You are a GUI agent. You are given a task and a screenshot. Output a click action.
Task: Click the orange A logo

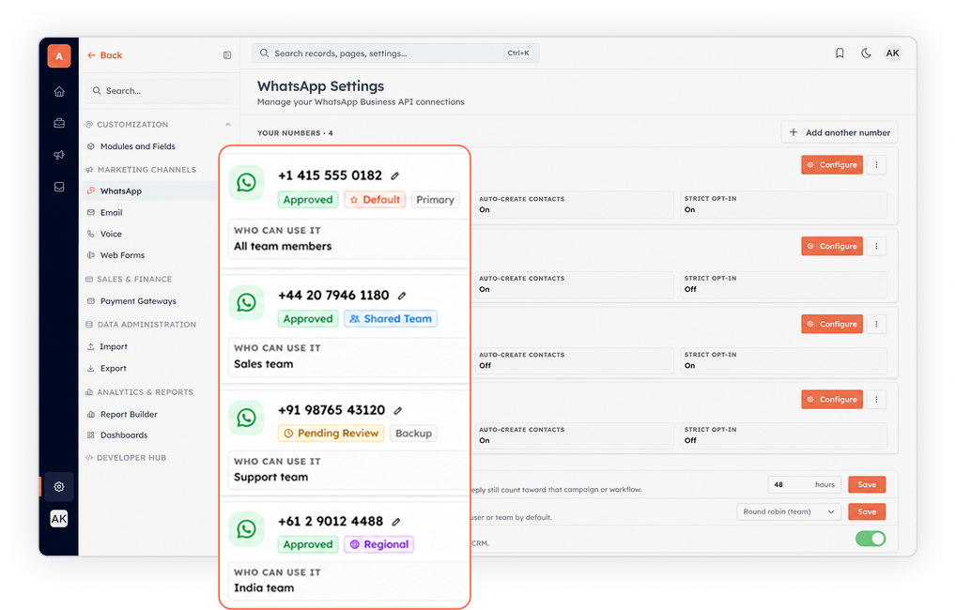pos(59,56)
